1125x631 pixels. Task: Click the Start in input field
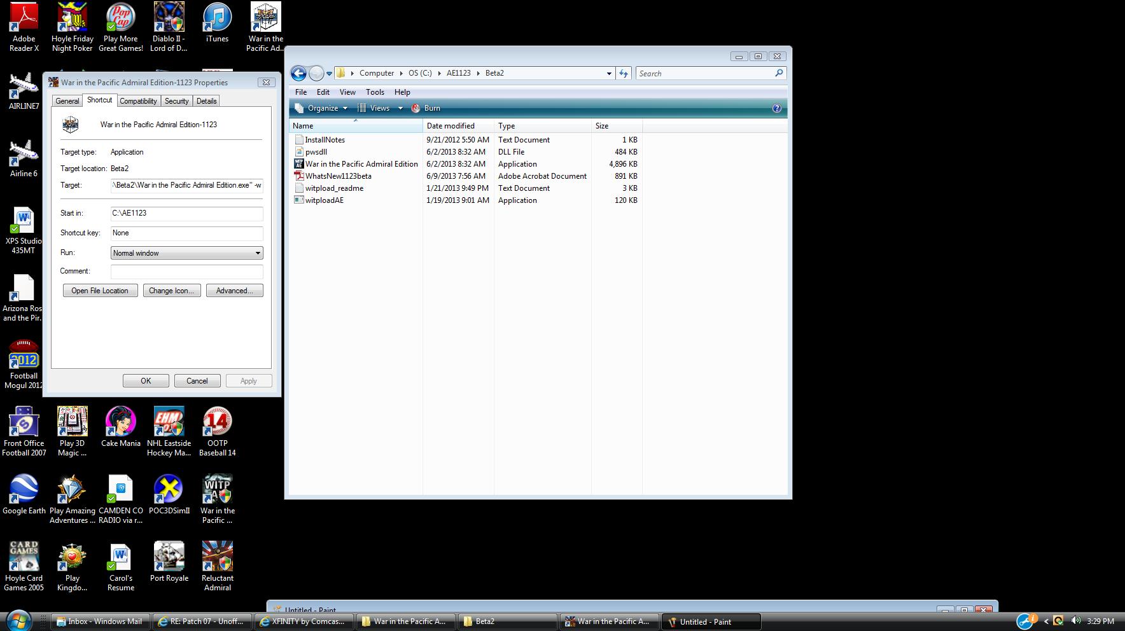[x=187, y=213]
